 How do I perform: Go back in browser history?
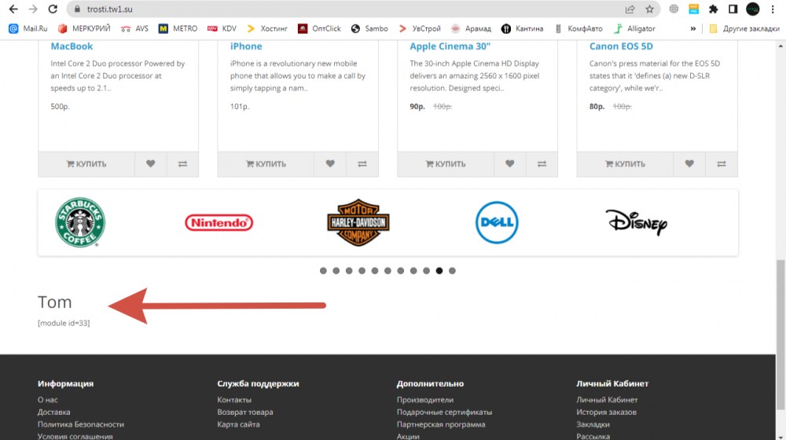pyautogui.click(x=13, y=9)
